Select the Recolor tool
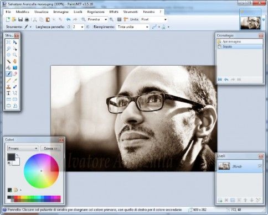Screen dimensions: 268x215 (15, 87)
